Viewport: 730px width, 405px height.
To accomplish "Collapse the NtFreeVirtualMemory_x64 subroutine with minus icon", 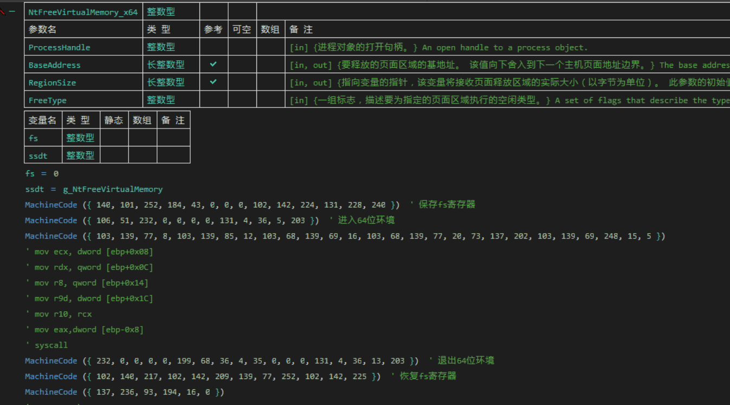I will pyautogui.click(x=12, y=11).
